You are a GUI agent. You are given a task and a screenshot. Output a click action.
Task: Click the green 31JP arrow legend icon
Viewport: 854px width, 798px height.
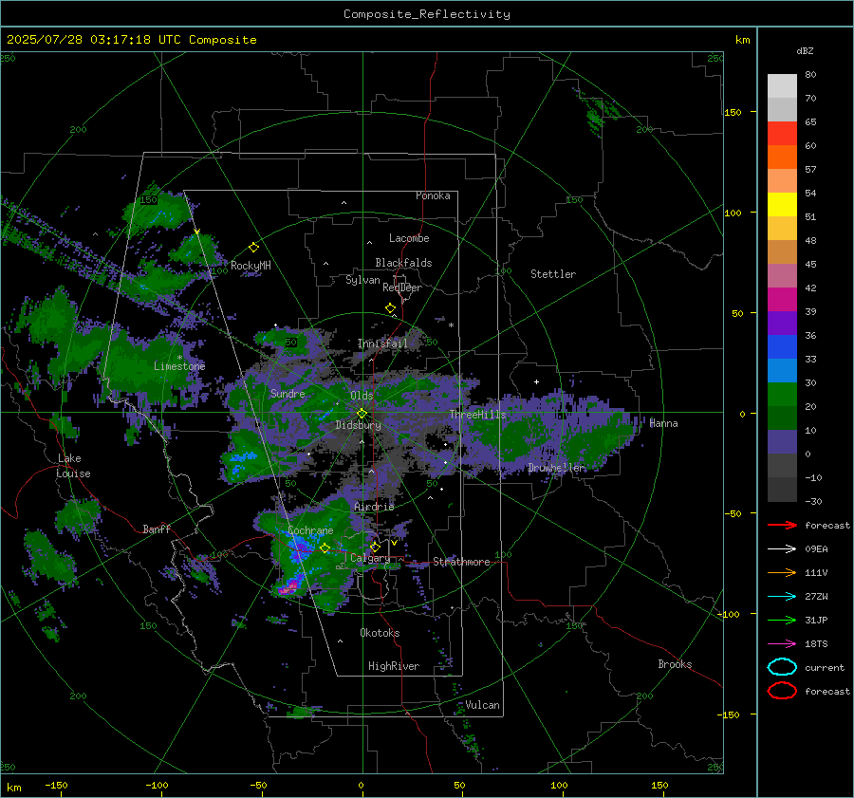[x=782, y=620]
